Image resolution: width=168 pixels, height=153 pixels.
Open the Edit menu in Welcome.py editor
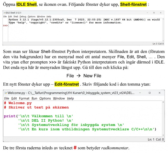click(14, 98)
